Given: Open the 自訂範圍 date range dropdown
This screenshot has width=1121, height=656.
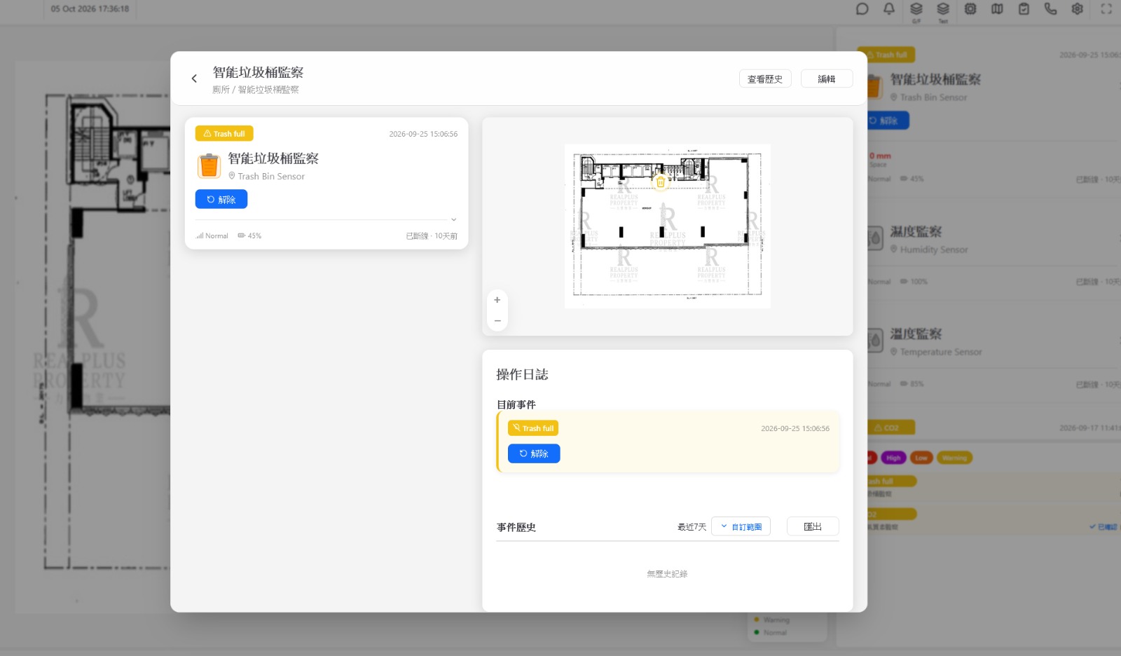Looking at the screenshot, I should (741, 526).
